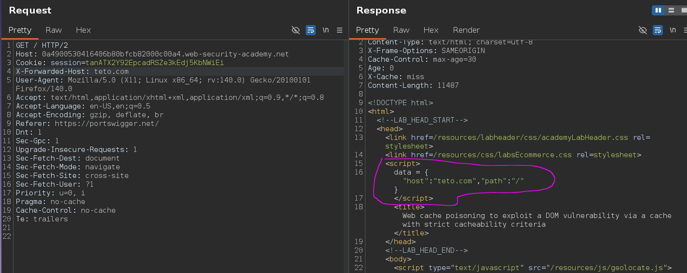Click the X-Cache: miss response header
This screenshot has height=273, width=687.
[x=396, y=77]
